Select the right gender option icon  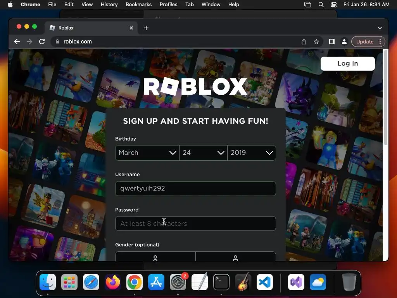click(x=235, y=258)
